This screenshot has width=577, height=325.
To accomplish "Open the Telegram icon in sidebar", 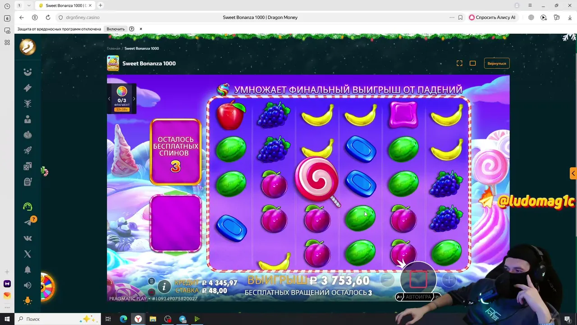I will click(x=27, y=222).
